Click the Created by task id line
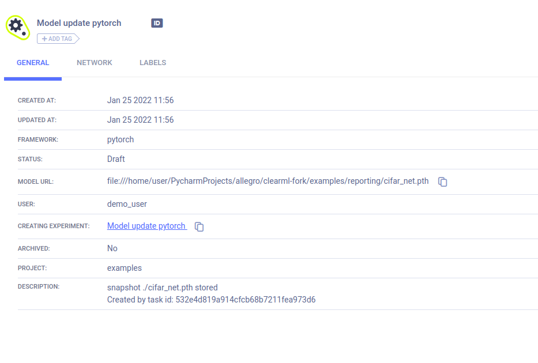The height and width of the screenshot is (363, 538). pyautogui.click(x=211, y=300)
